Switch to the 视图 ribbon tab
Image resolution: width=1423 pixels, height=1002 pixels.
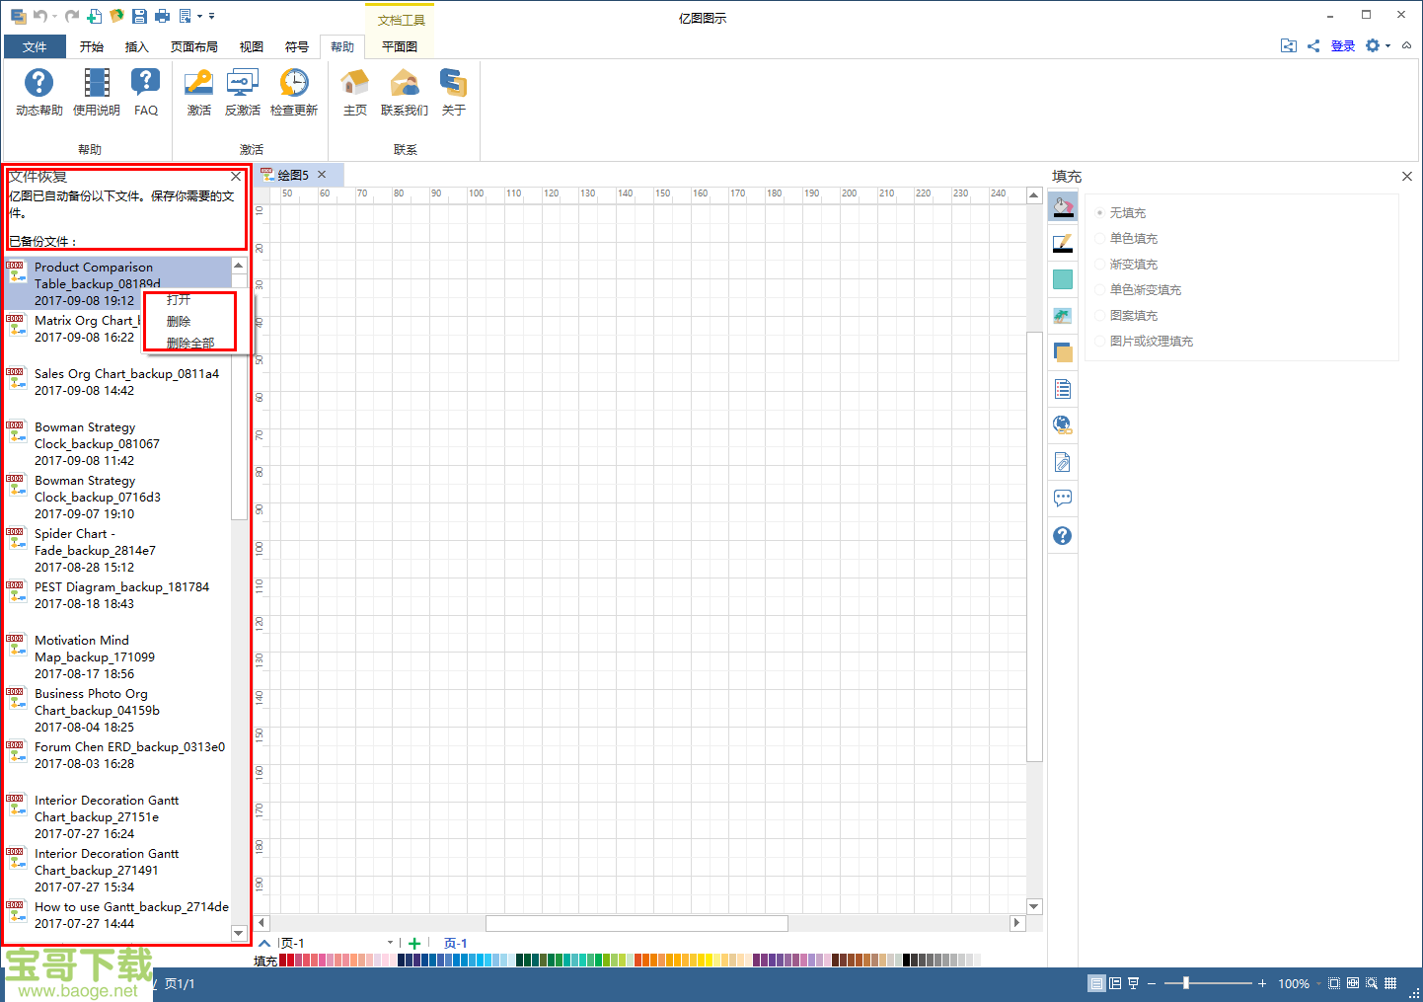[252, 46]
